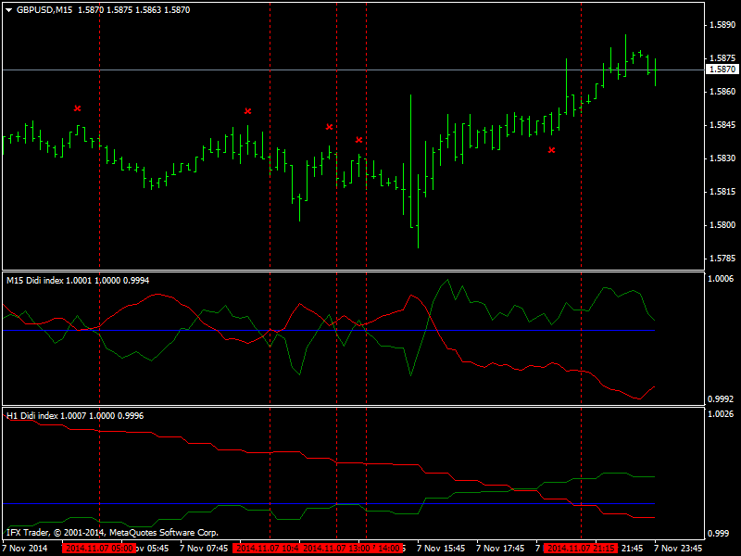Select the red cross marker left of the 13:00 line
This screenshot has width=741, height=556.
330,127
